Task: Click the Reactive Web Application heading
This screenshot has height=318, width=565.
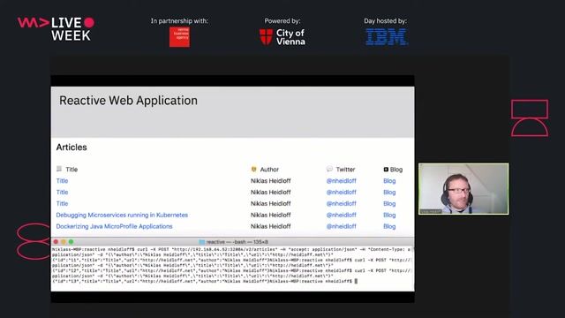Action: (x=128, y=100)
